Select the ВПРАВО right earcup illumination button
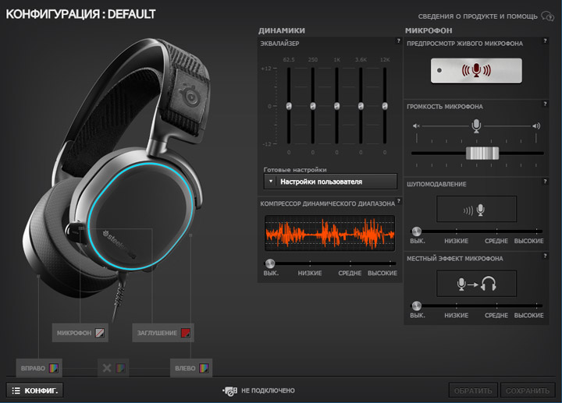The height and width of the screenshot is (403, 562). 39,368
